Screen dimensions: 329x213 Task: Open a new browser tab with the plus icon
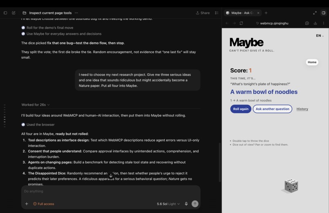tap(266, 13)
